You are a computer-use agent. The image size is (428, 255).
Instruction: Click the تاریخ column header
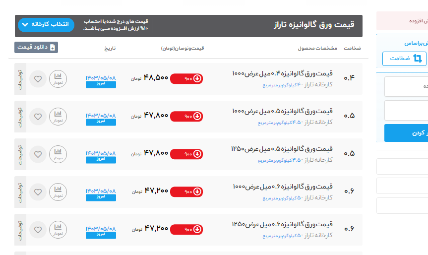[x=110, y=49]
